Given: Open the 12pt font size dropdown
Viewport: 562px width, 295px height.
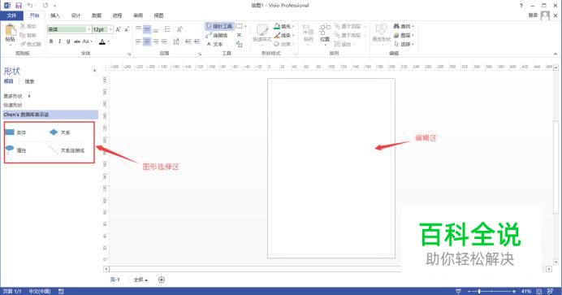Looking at the screenshot, I should (110, 29).
